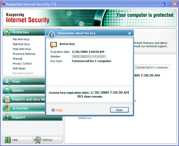The image size is (179, 146).
Task: Click the 'Active key' heading
Action: pyautogui.click(x=67, y=44)
